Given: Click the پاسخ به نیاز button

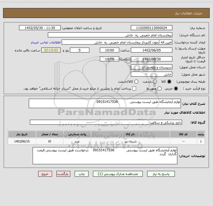Looking at the screenshot, I should point(161,174).
